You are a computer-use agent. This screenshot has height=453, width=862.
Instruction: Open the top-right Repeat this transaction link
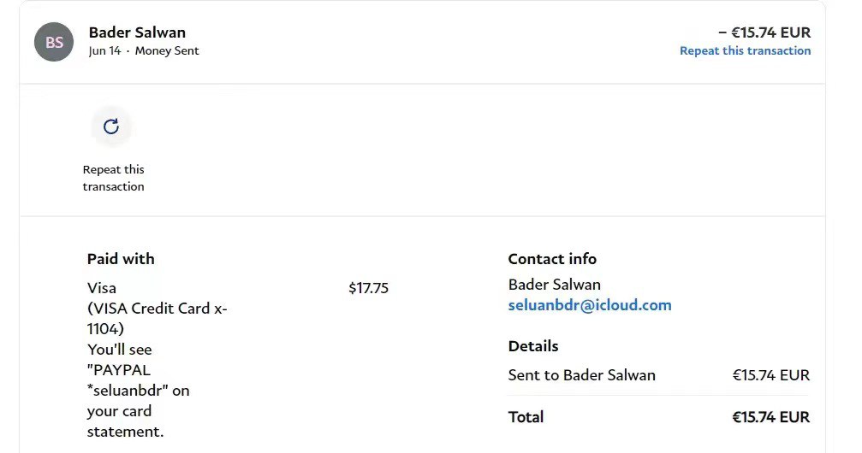tap(745, 50)
